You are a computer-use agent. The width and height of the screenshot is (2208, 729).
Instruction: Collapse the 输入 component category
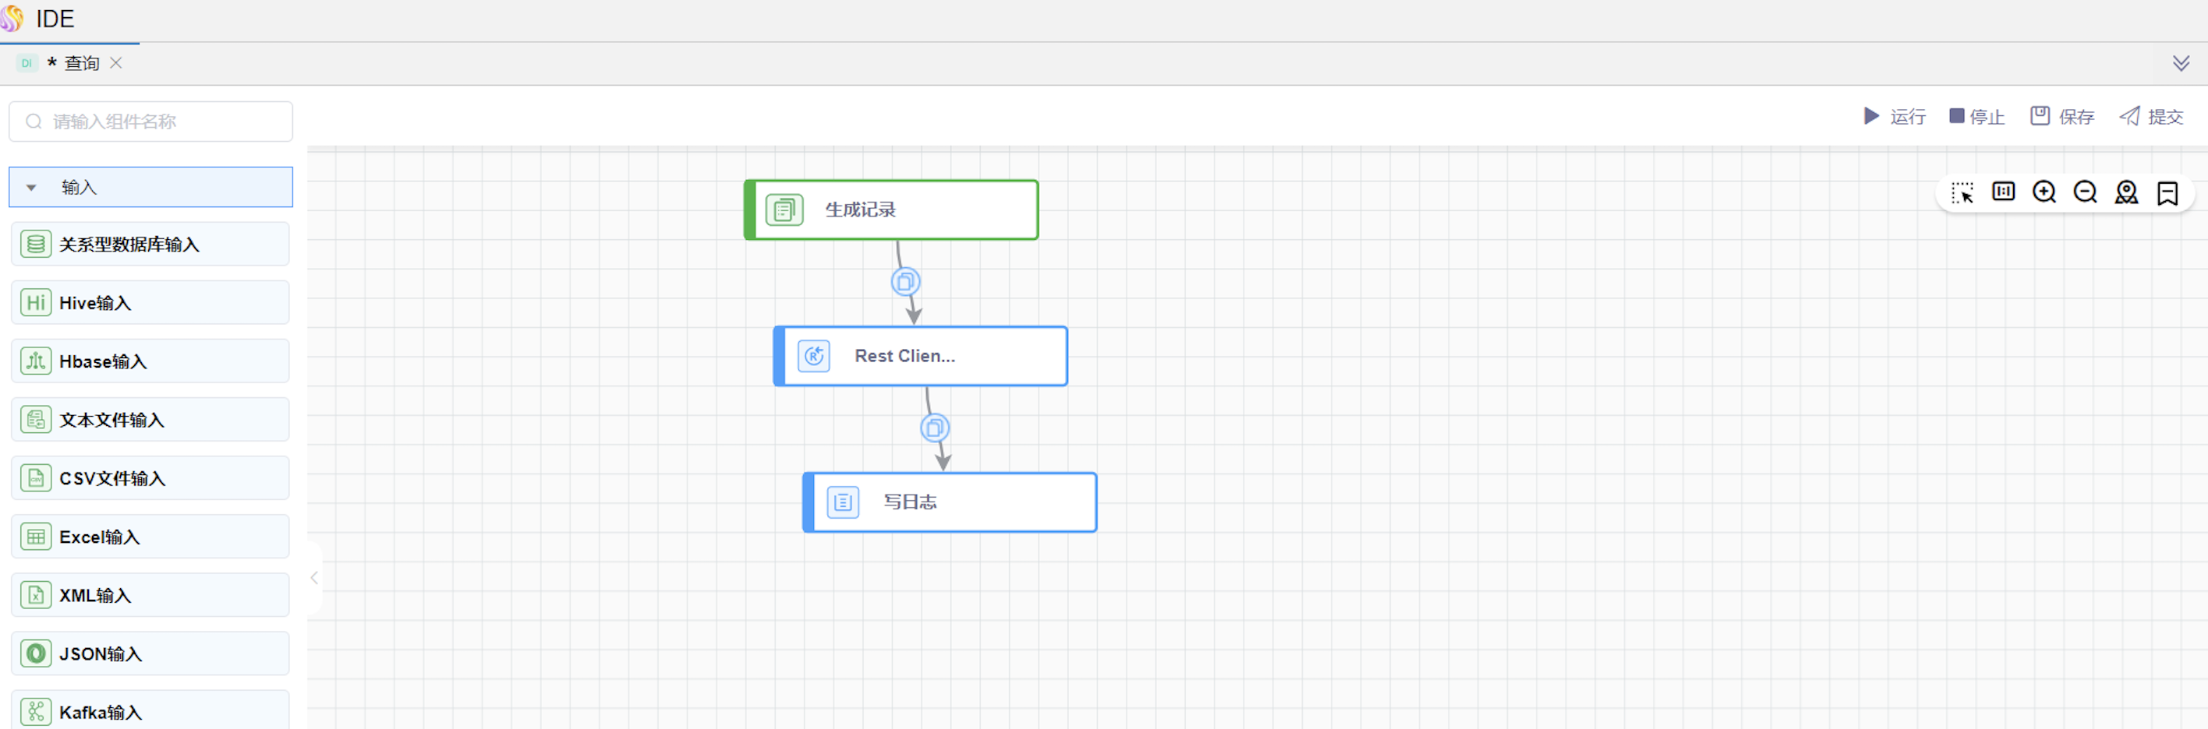click(32, 188)
